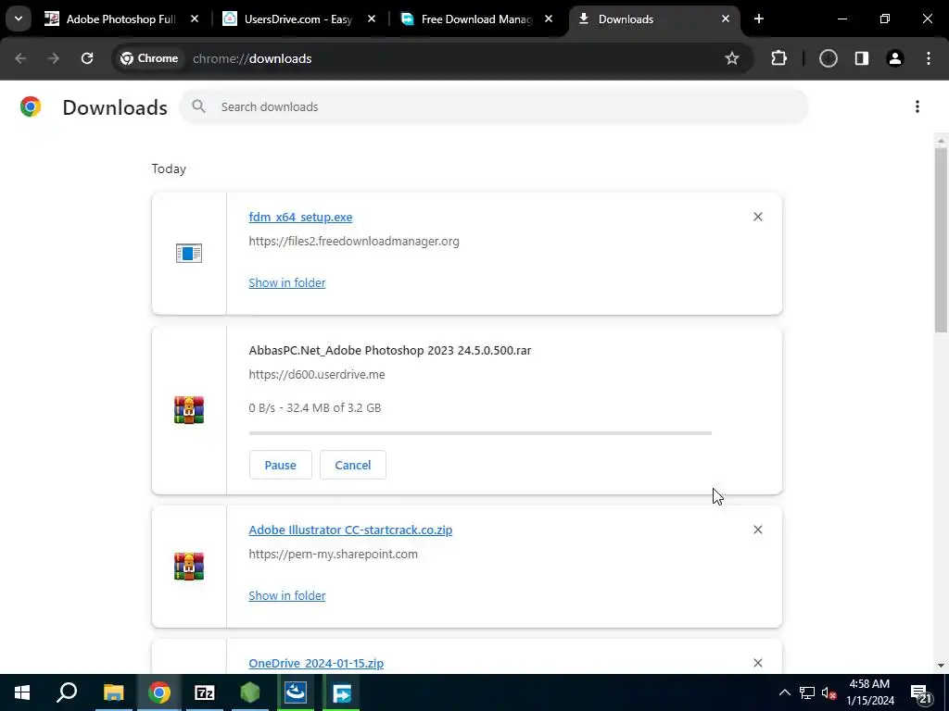The height and width of the screenshot is (711, 949).
Task: Click the 32.4 MB of 3.2 GB status
Action: [334, 408]
